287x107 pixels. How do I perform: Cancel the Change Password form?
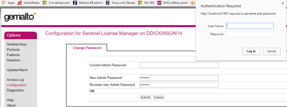(159, 97)
